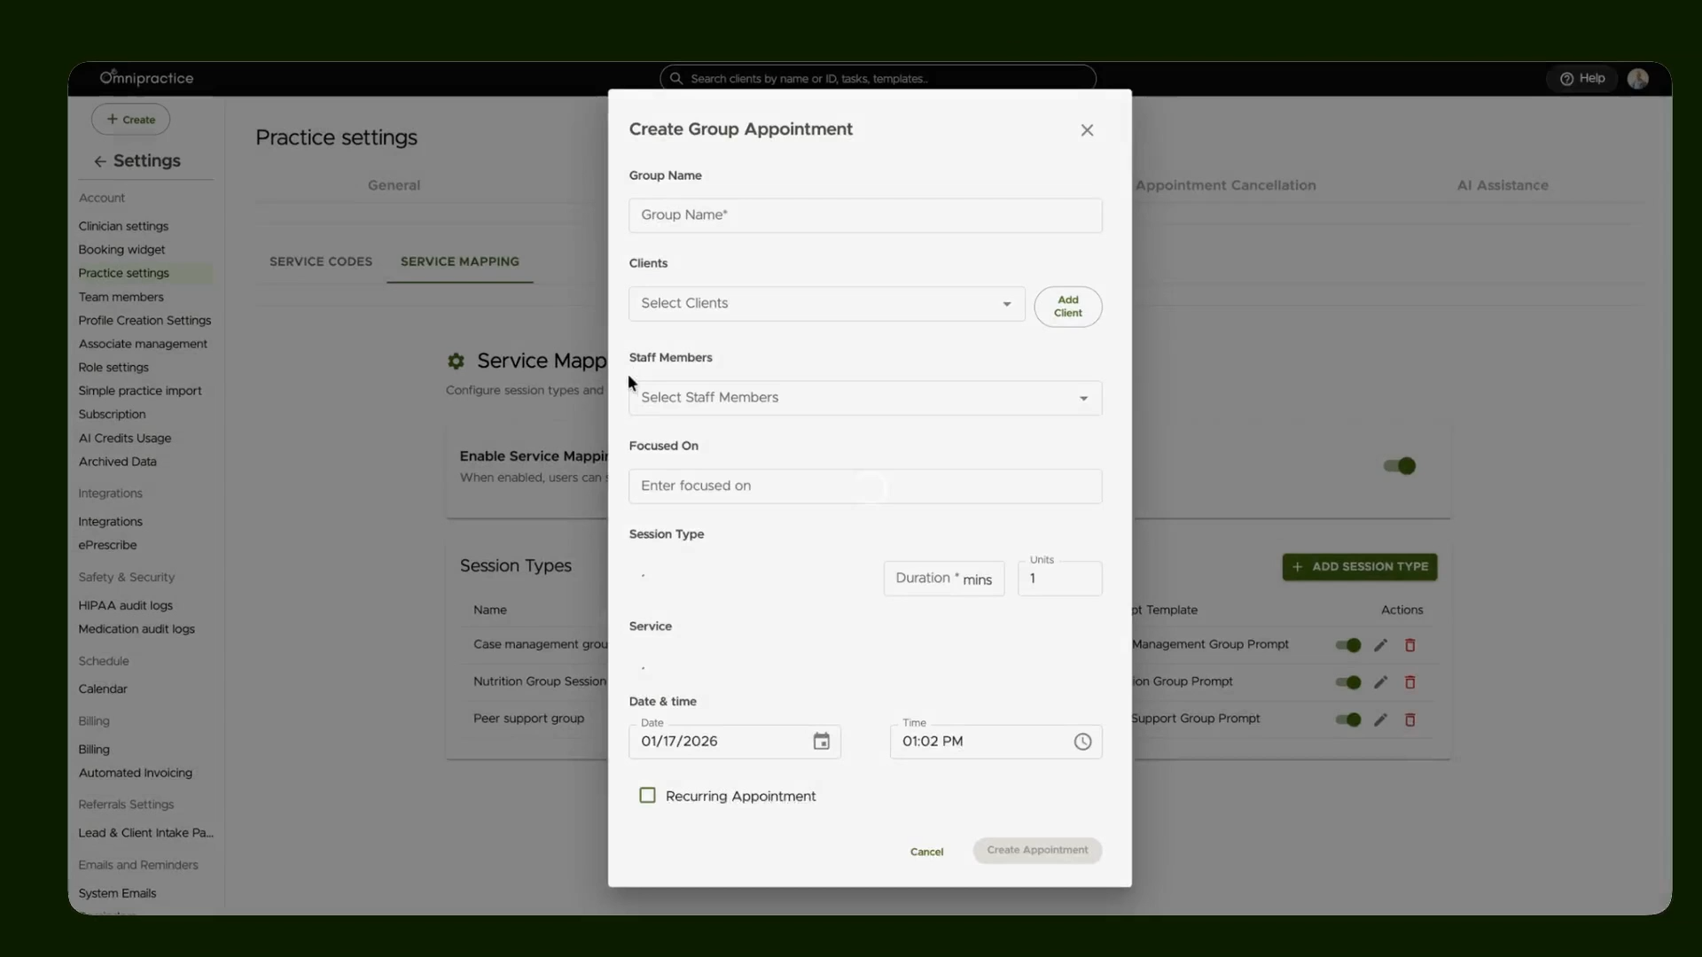
Task: Open the AI Assistance tab
Action: click(x=1503, y=185)
